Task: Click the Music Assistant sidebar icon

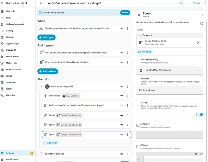Action: click(x=2, y=70)
